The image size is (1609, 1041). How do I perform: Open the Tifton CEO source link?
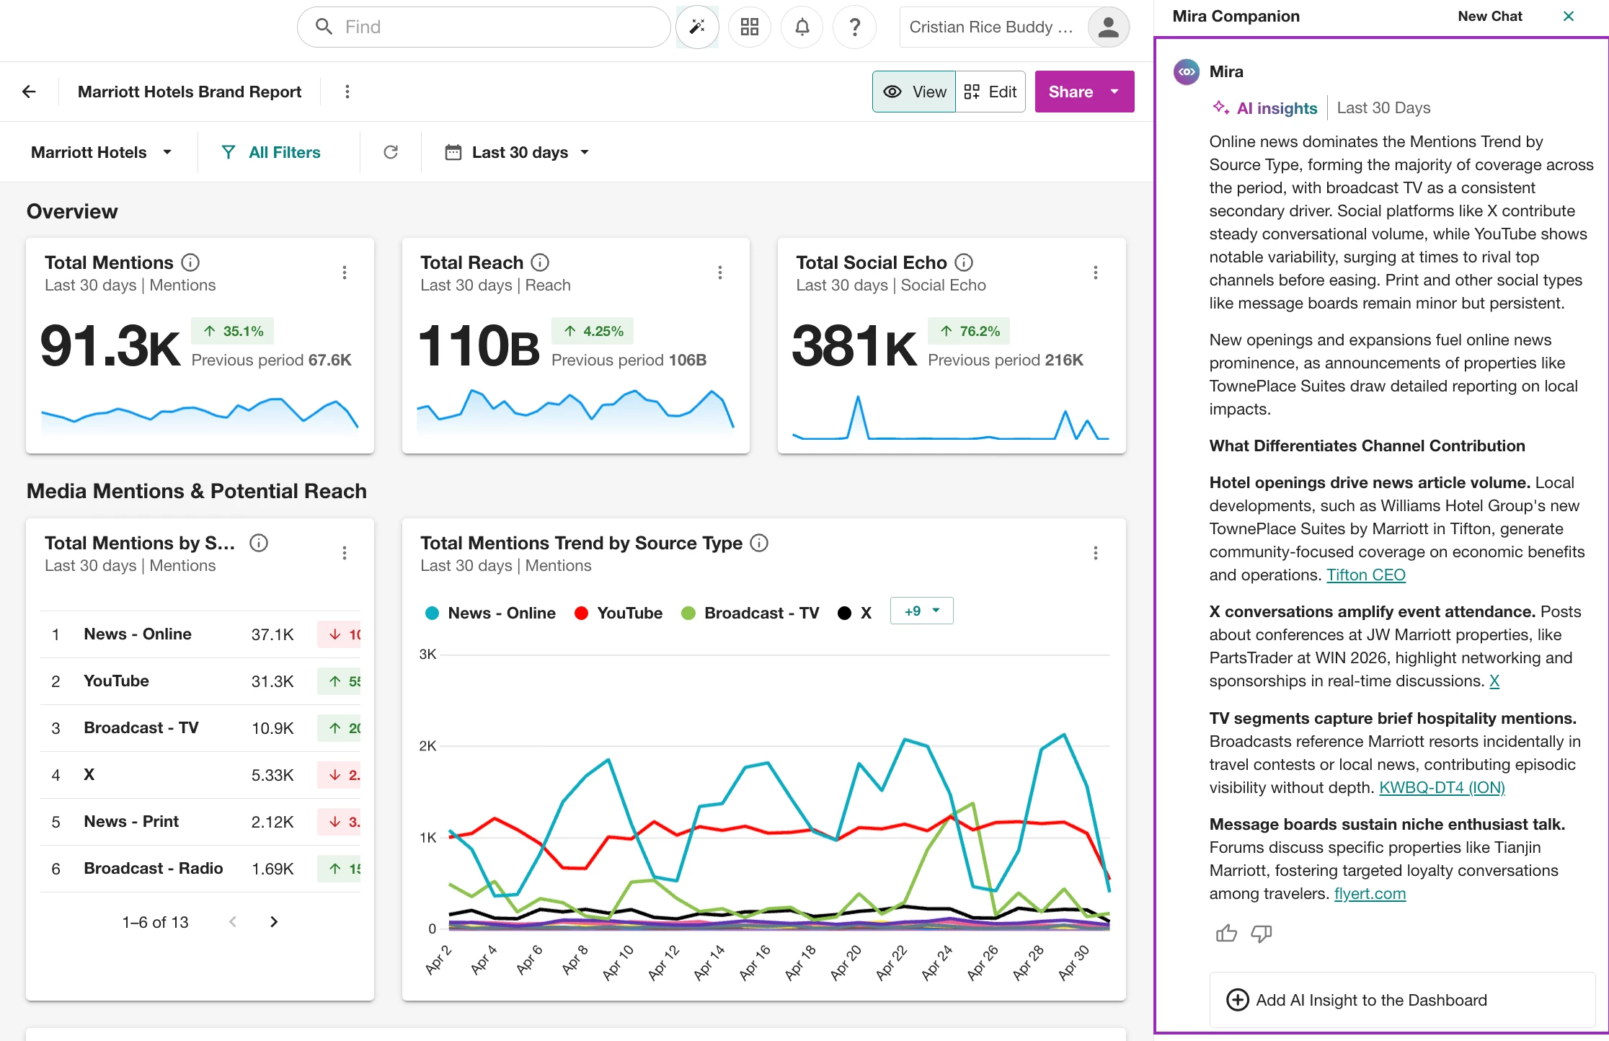point(1366,575)
